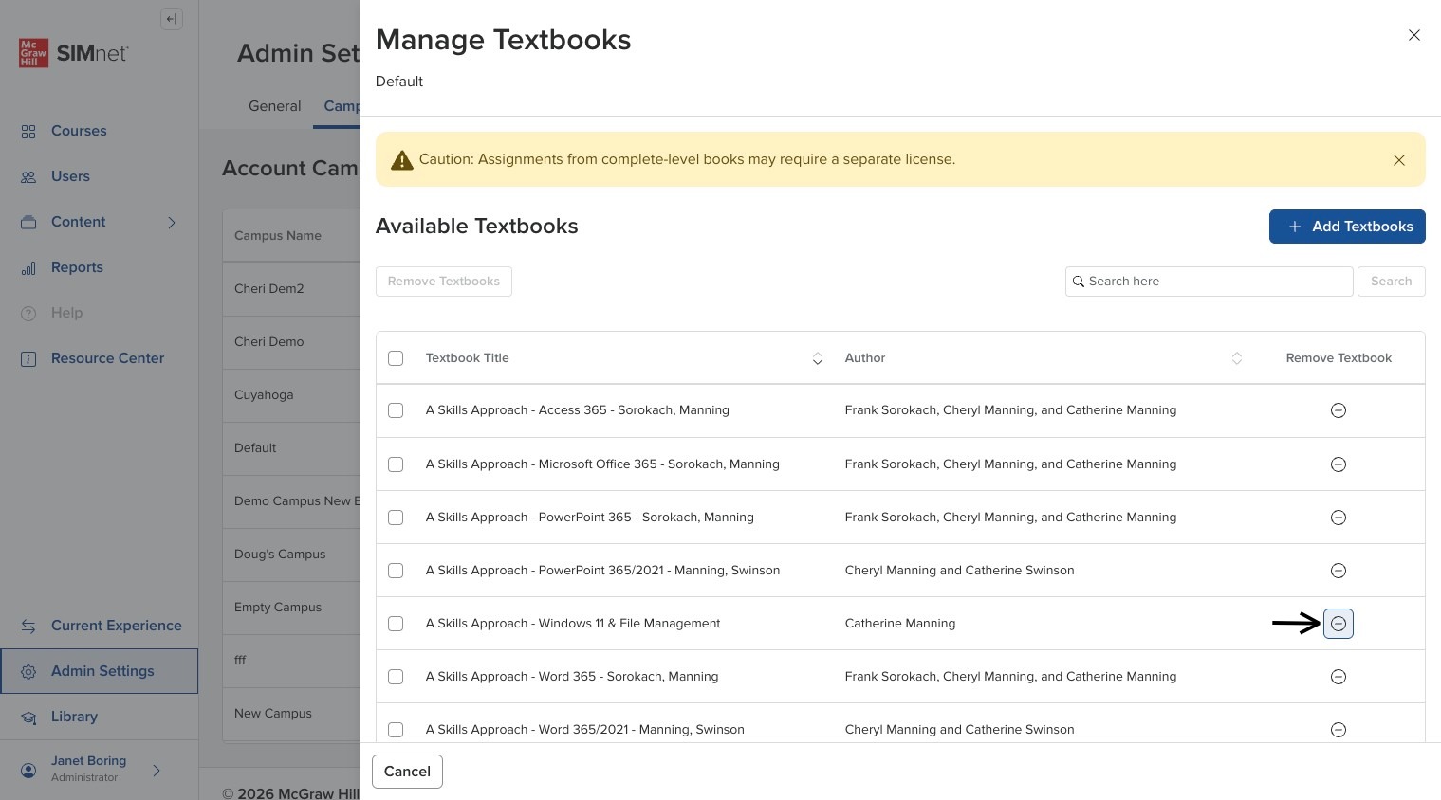Remove the Access 365 textbook via minus icon
This screenshot has height=800, width=1441.
click(1338, 410)
